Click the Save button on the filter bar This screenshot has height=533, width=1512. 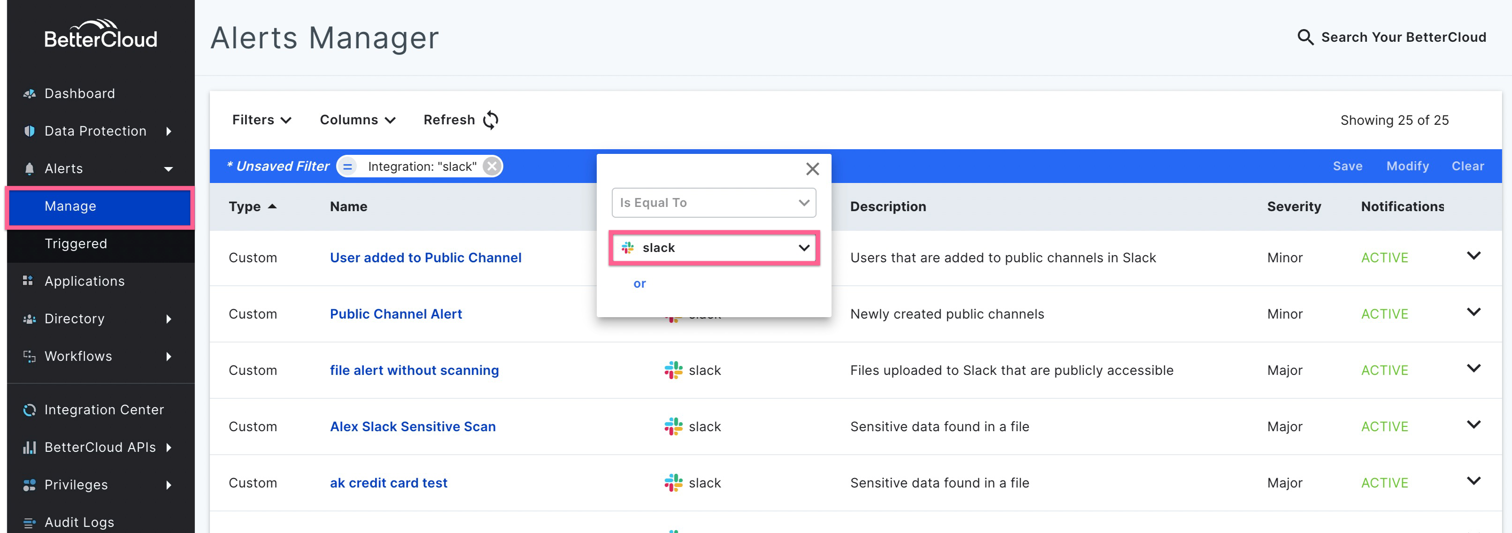1348,166
